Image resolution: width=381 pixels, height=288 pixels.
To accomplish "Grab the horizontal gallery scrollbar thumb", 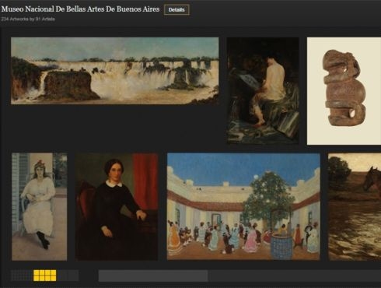I will pyautogui.click(x=153, y=276).
